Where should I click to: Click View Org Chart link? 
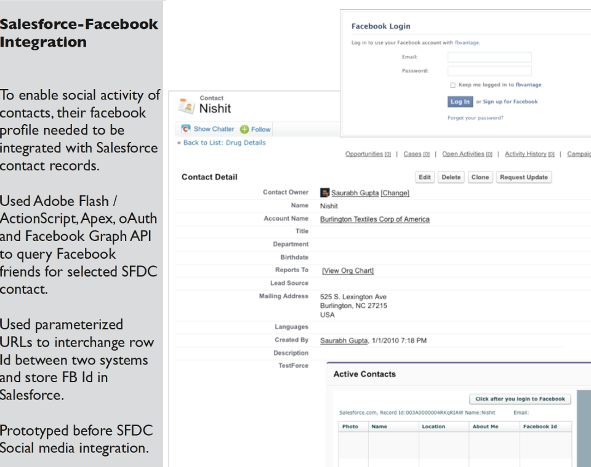tap(347, 270)
